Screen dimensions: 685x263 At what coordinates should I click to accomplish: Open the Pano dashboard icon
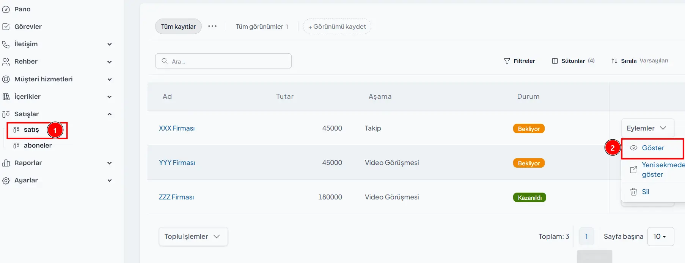(x=6, y=9)
